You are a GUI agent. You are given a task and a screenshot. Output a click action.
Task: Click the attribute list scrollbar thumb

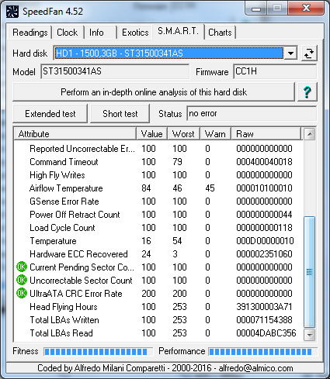tap(309, 272)
